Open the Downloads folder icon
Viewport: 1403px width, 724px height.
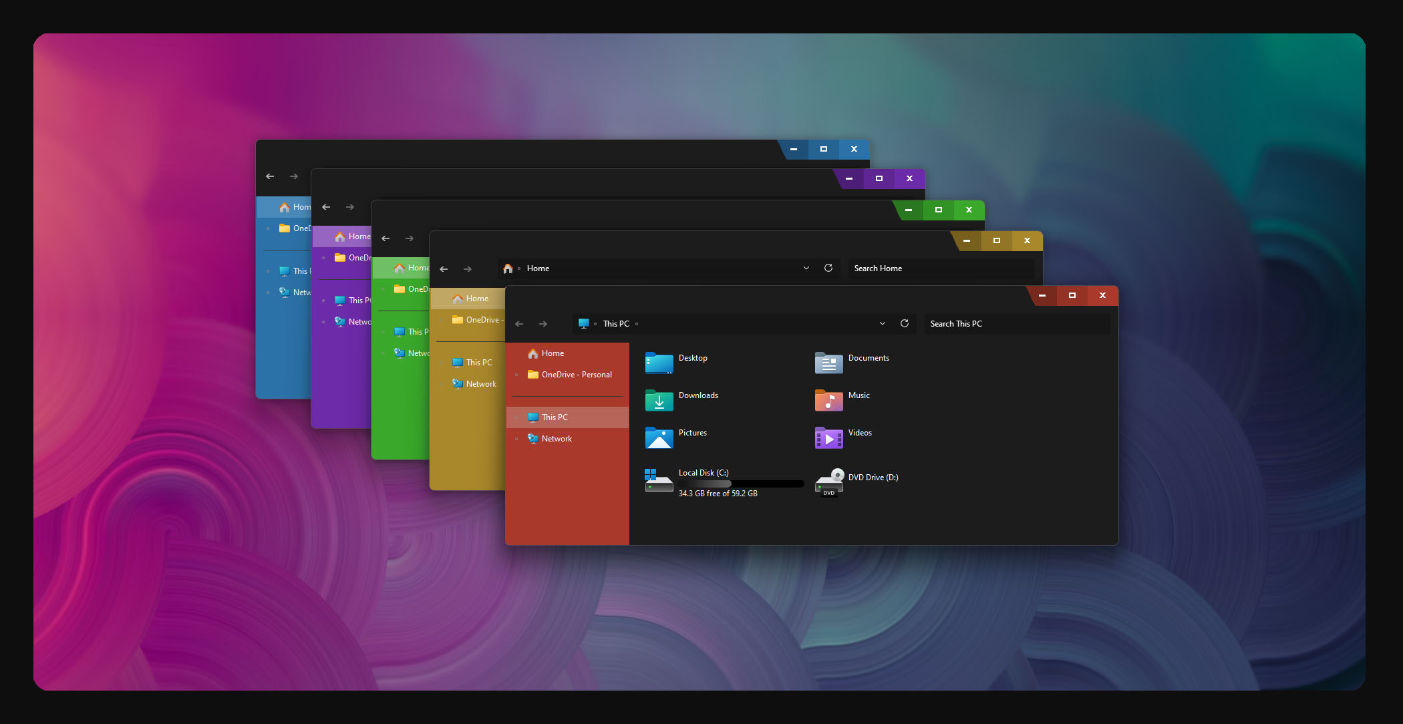pos(659,400)
